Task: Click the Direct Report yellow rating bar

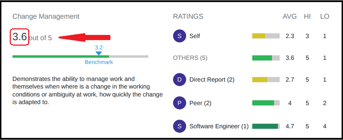Action: point(266,80)
